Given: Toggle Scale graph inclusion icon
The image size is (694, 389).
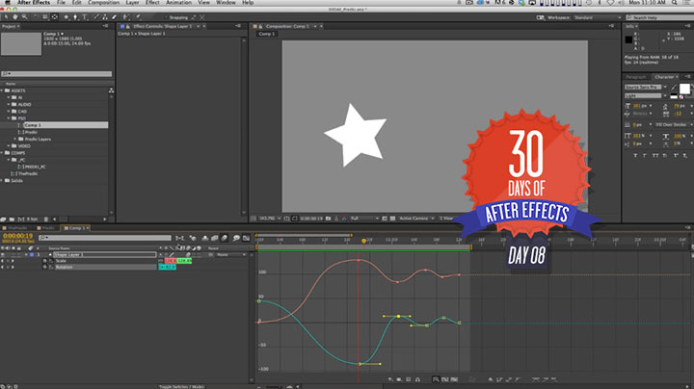Looking at the screenshot, I should point(50,261).
